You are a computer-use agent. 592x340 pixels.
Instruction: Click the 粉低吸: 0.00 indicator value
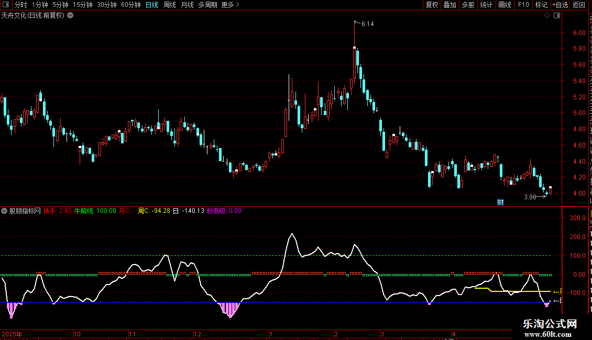tap(224, 211)
